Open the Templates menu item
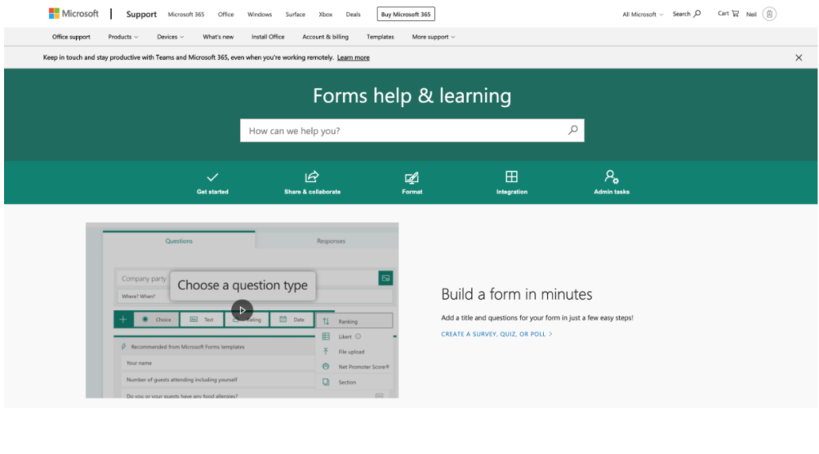This screenshot has width=819, height=454. pyautogui.click(x=380, y=37)
